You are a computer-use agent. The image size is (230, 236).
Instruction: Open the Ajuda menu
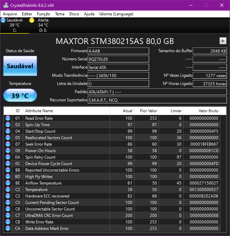pos(89,14)
